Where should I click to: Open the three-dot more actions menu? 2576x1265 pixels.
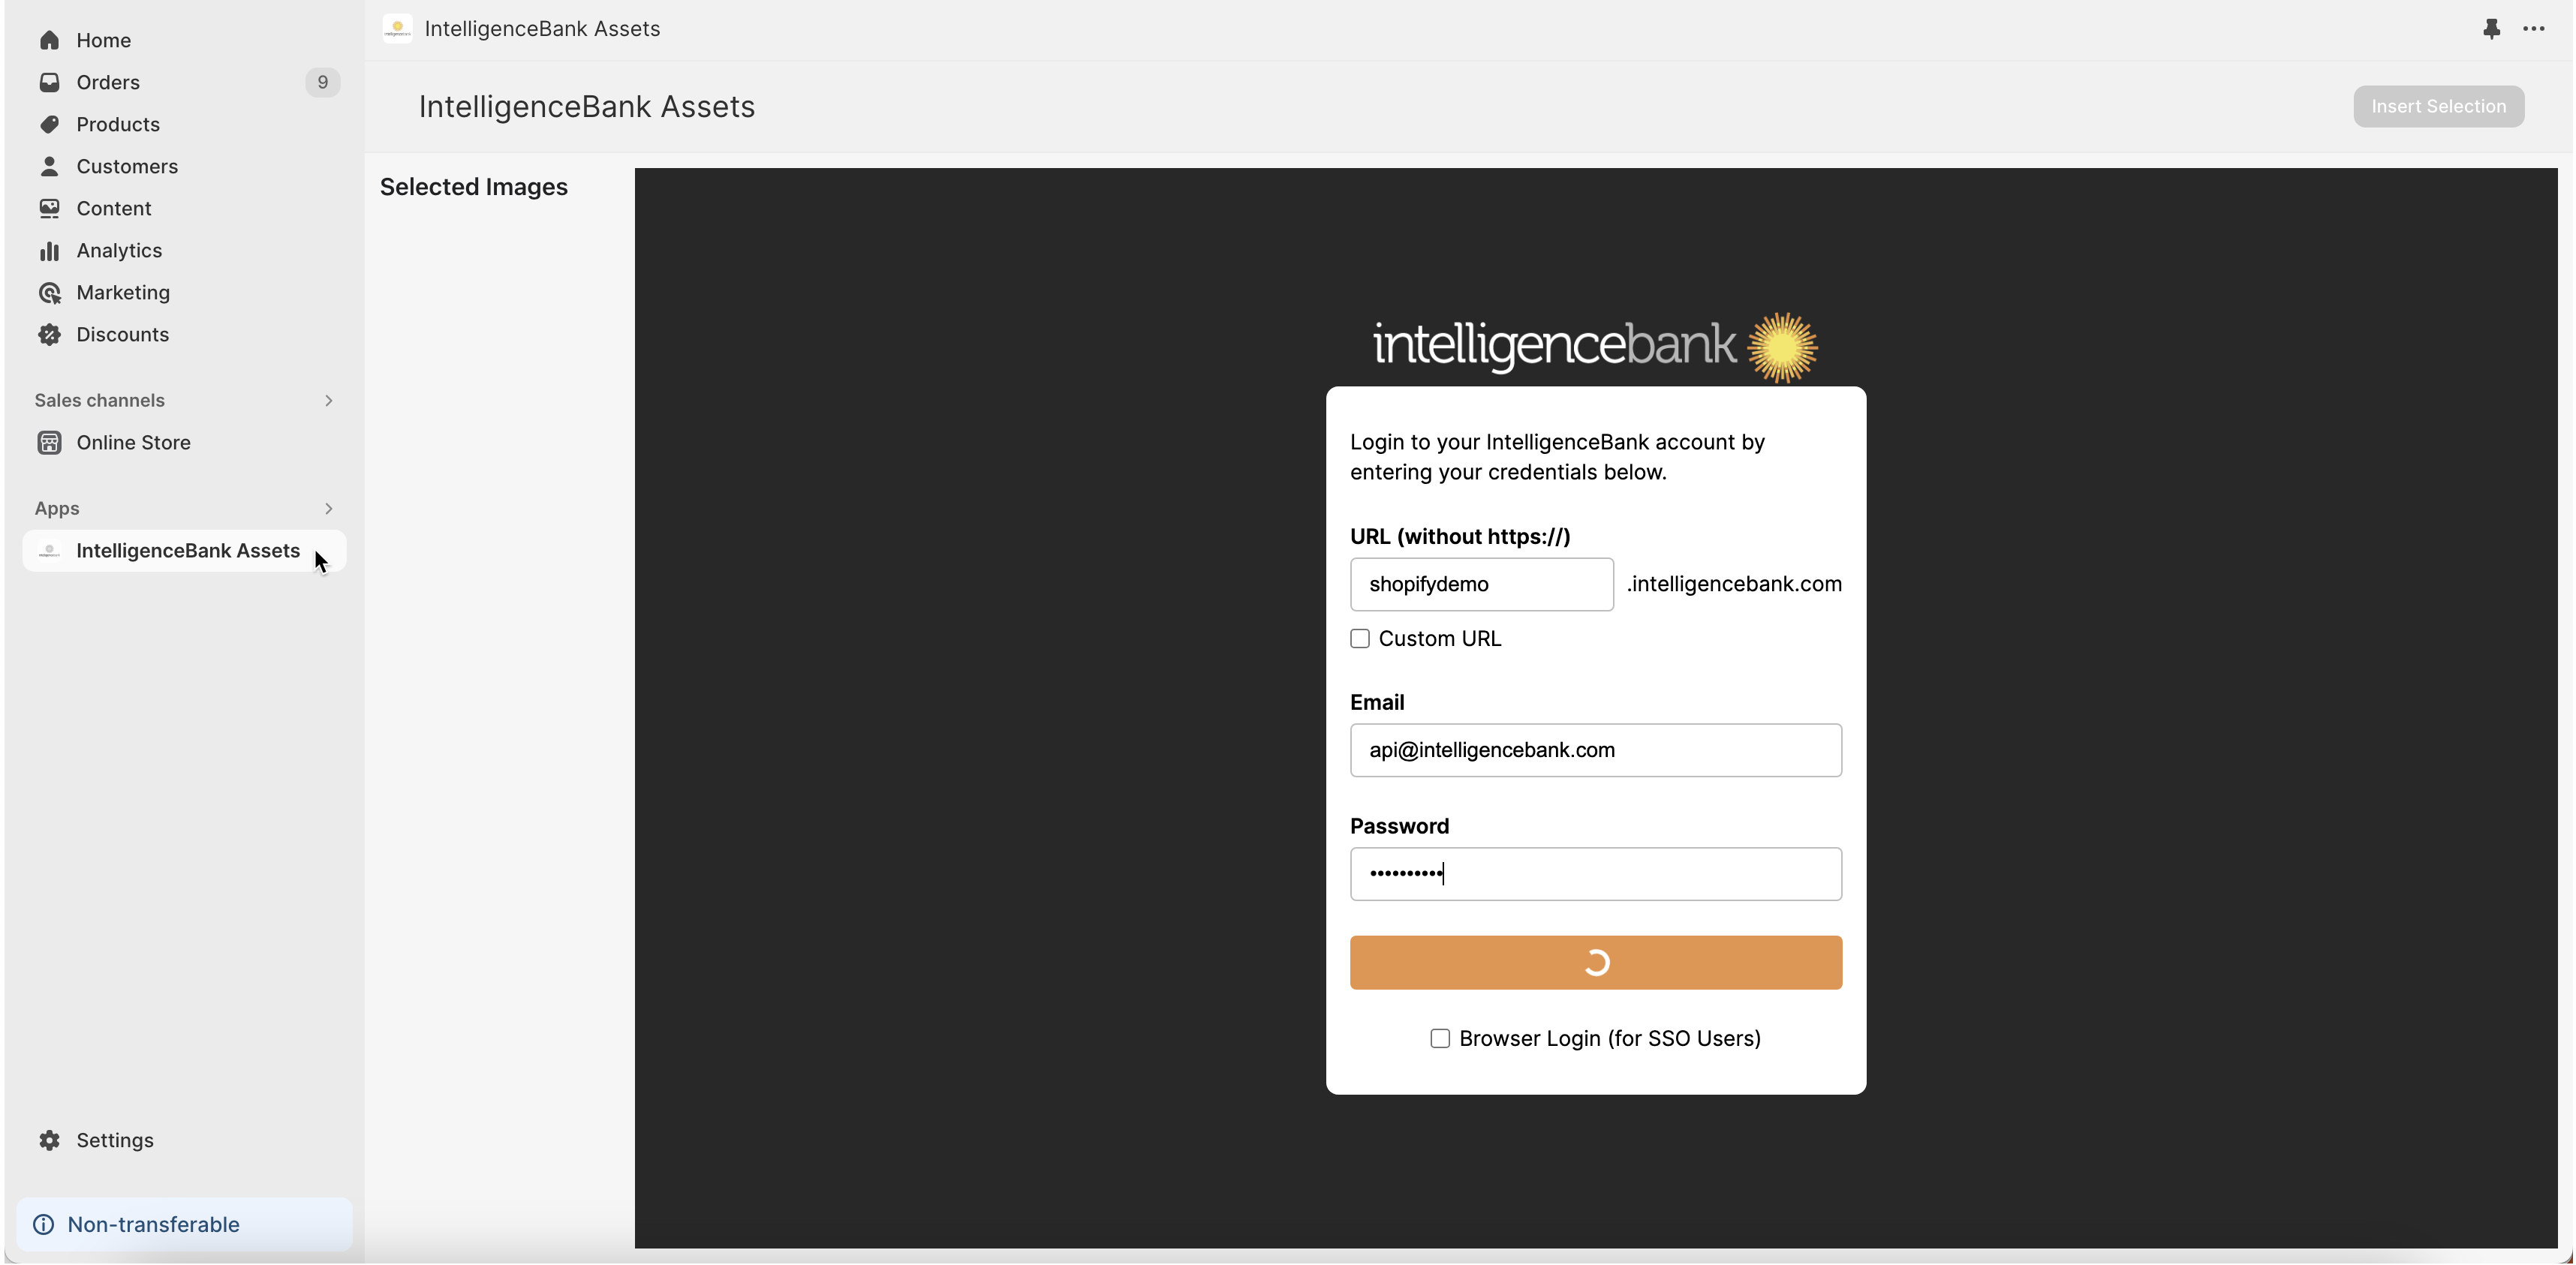coord(2534,29)
